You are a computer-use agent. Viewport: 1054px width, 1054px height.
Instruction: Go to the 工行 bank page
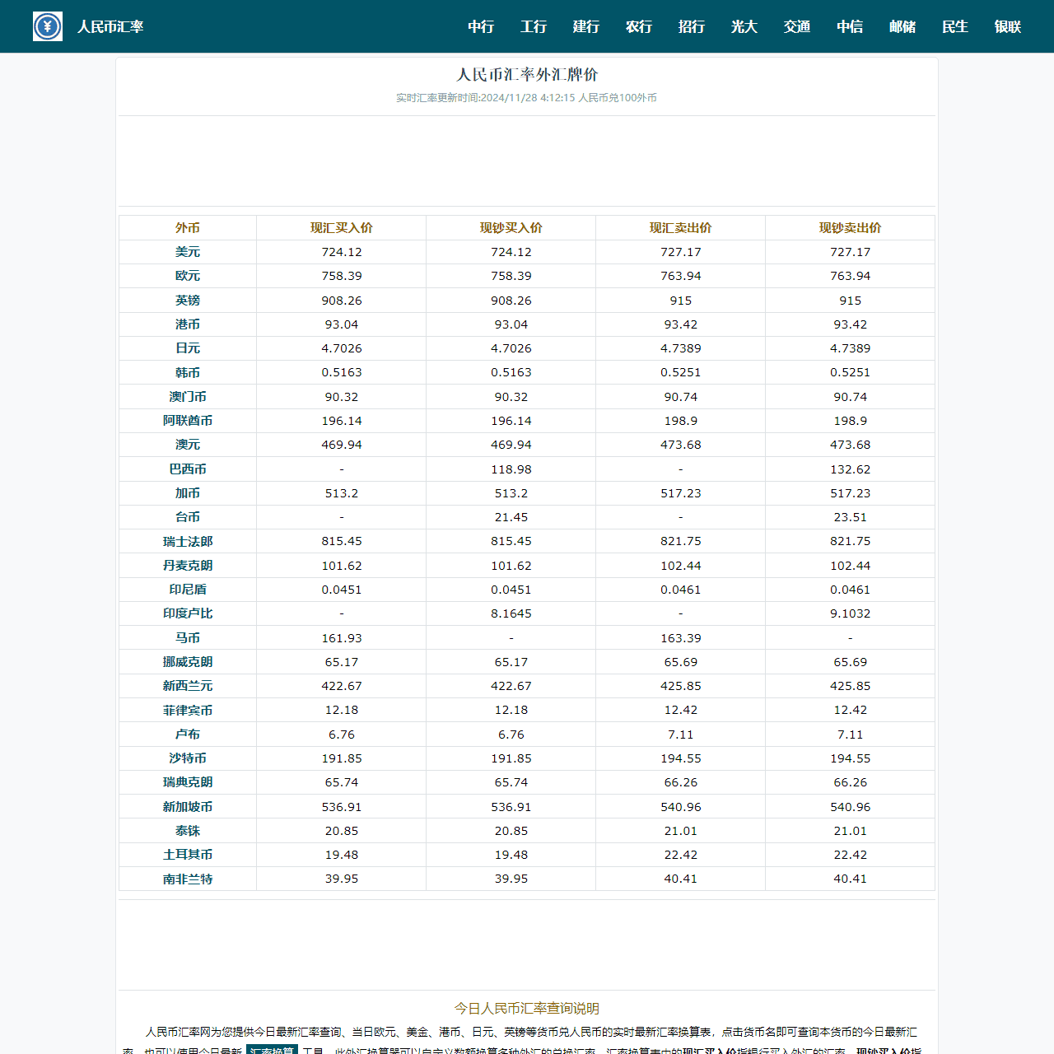point(534,26)
